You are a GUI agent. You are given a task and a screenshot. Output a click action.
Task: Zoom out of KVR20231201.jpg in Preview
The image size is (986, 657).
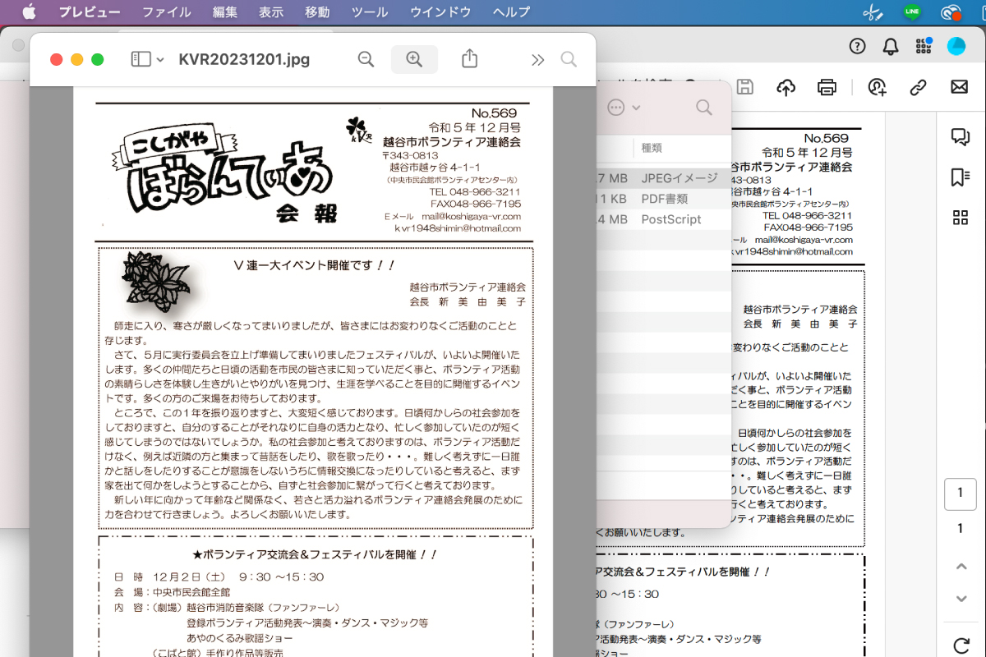(x=366, y=59)
